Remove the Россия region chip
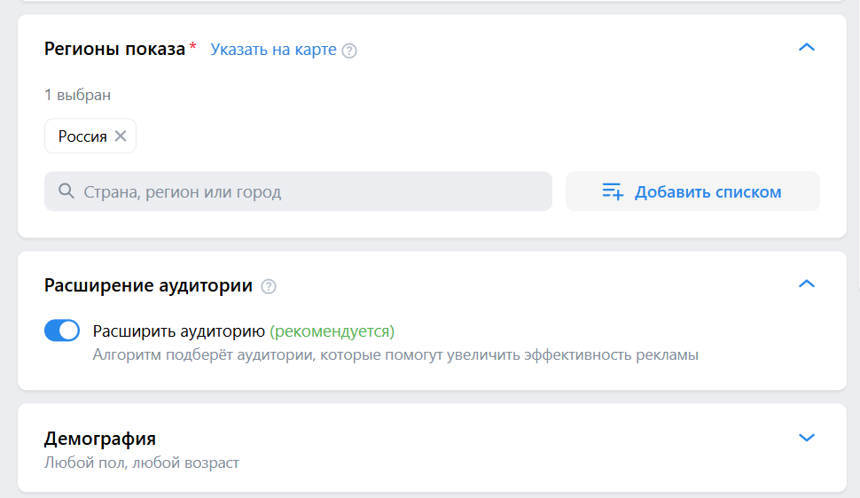 coord(121,136)
